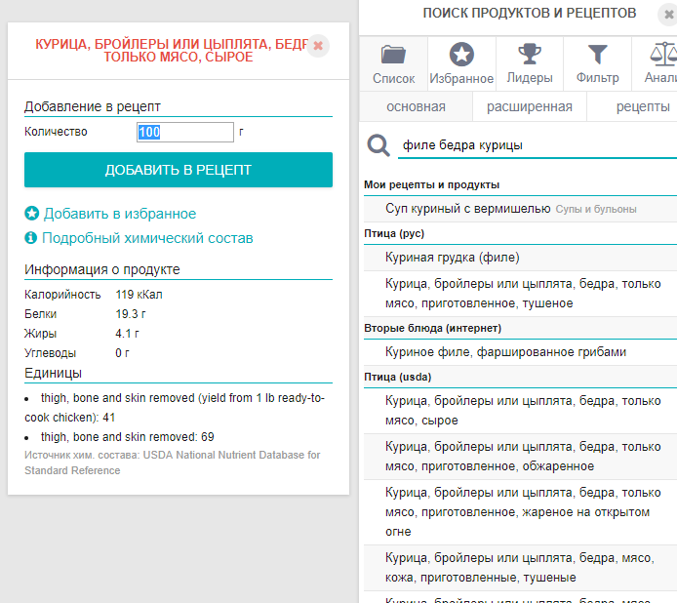
Task: Select Курица бедра, мясо, кожа, тушеные
Action: (520, 568)
